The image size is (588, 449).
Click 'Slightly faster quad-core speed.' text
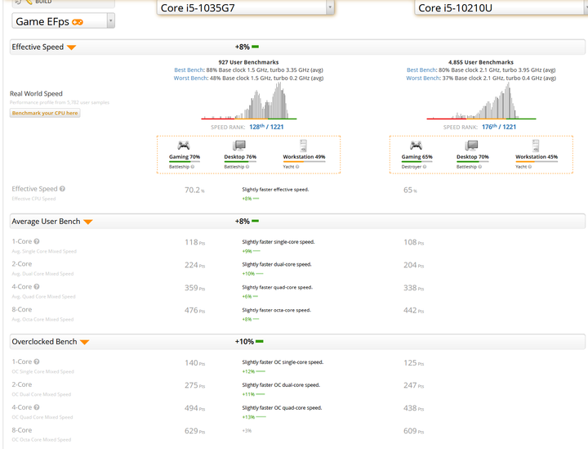(x=277, y=287)
